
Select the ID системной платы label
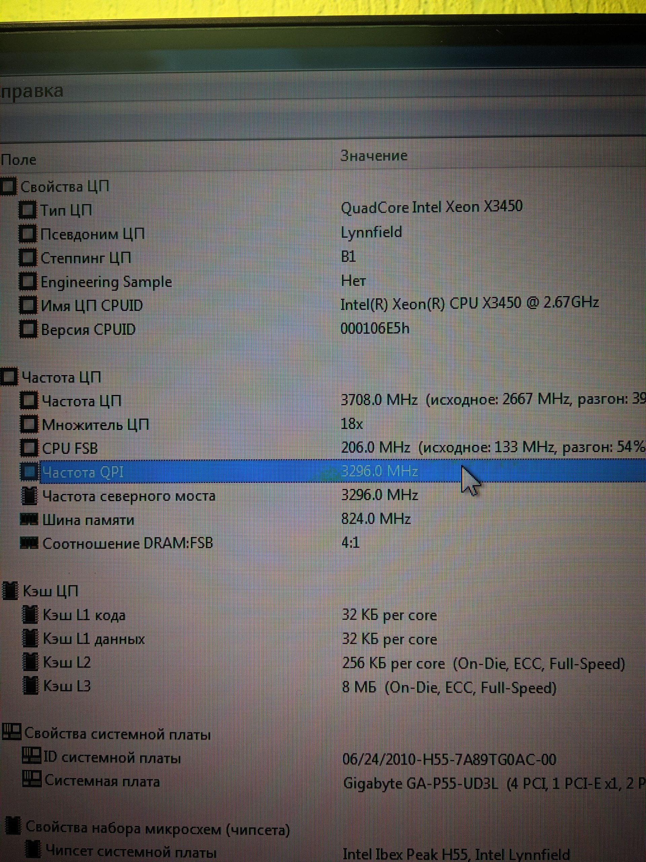click(x=112, y=757)
